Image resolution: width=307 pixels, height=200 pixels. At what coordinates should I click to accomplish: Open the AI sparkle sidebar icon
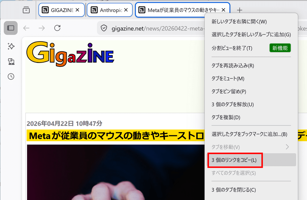[11, 46]
